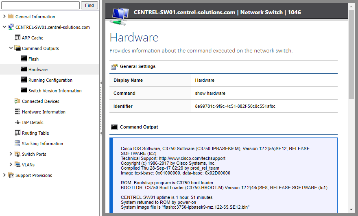Expand the VLANs tree node
This screenshot has height=216, width=358.
pyautogui.click(x=11, y=165)
